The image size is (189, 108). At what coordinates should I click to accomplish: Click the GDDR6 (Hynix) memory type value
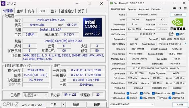point(139,59)
